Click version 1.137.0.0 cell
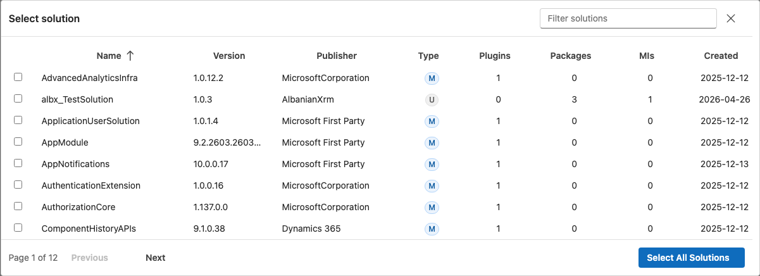760x276 pixels. [212, 207]
